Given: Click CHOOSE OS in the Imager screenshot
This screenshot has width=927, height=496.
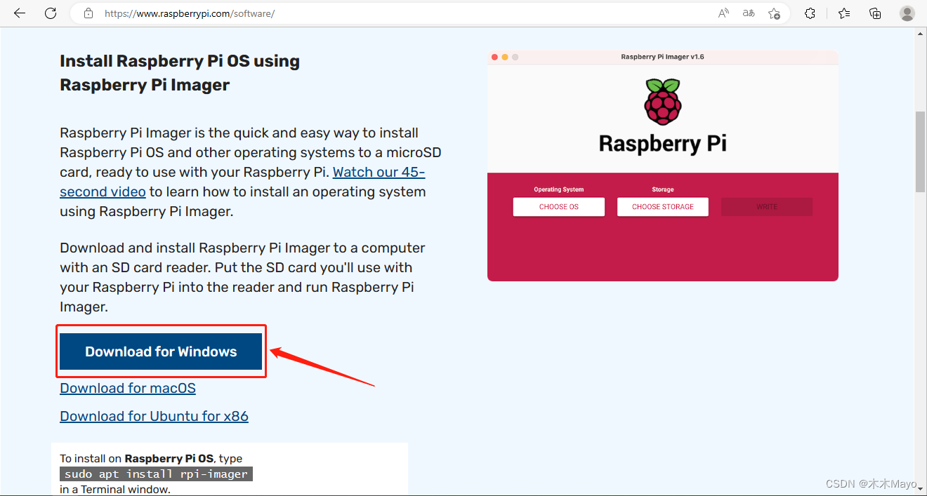Looking at the screenshot, I should click(x=559, y=207).
